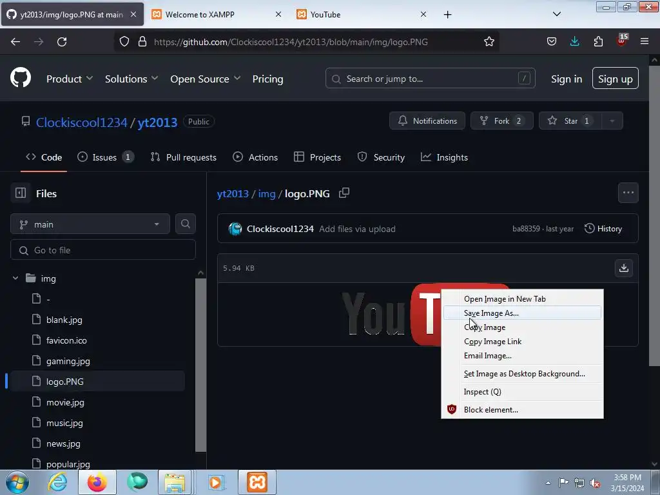Fork the repository with Fork button
This screenshot has height=495, width=660.
[x=501, y=121]
